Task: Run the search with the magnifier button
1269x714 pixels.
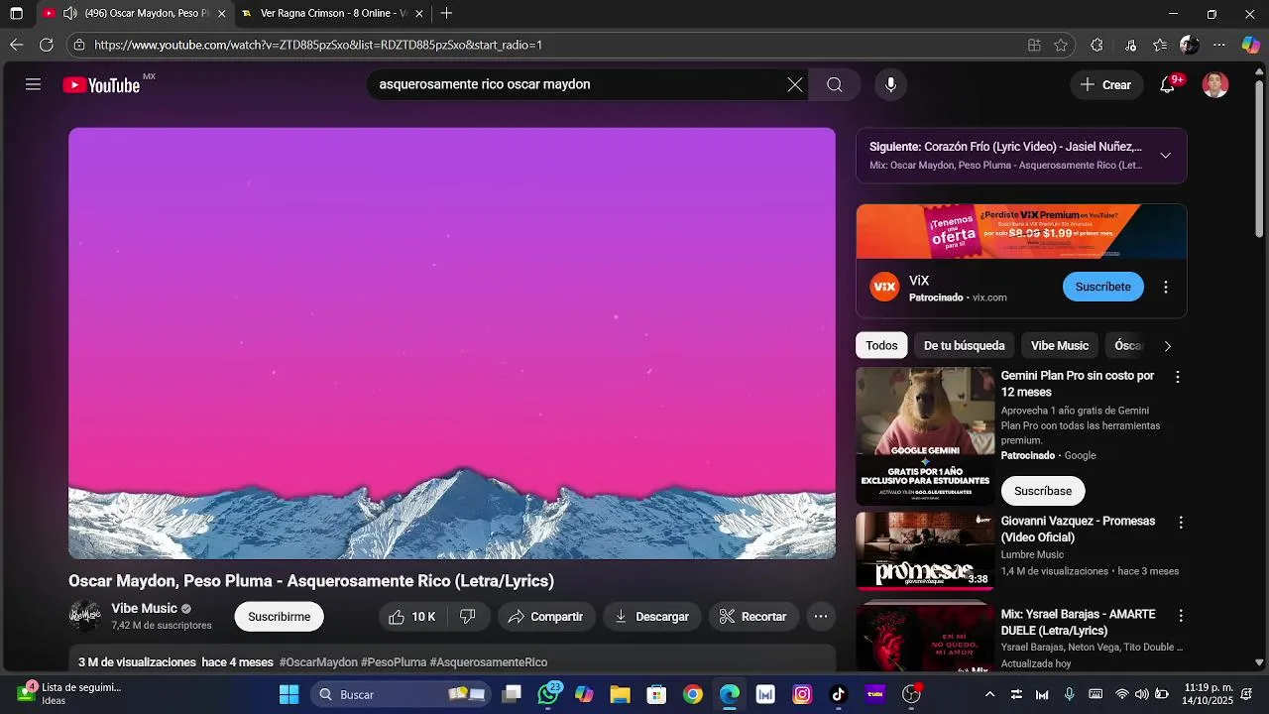Action: [835, 84]
